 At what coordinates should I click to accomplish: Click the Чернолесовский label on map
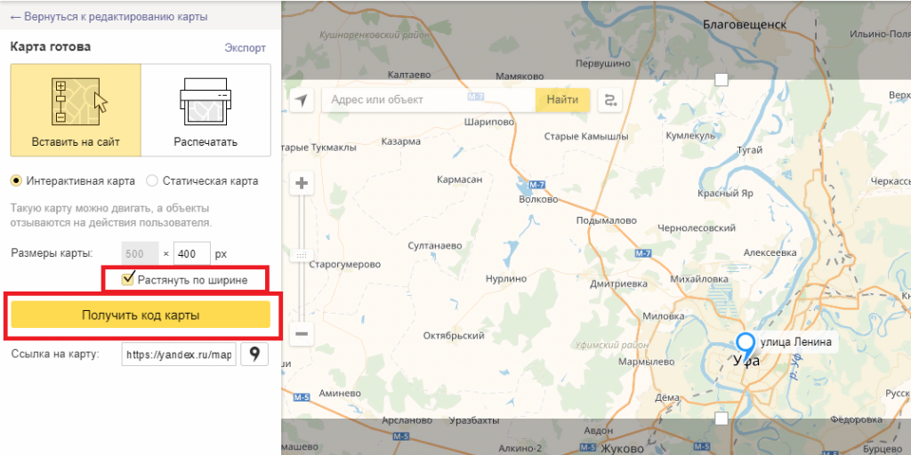point(697,228)
